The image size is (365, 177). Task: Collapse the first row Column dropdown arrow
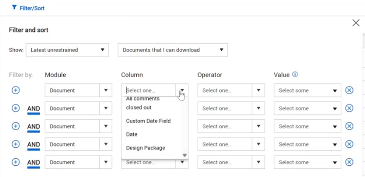coord(182,90)
